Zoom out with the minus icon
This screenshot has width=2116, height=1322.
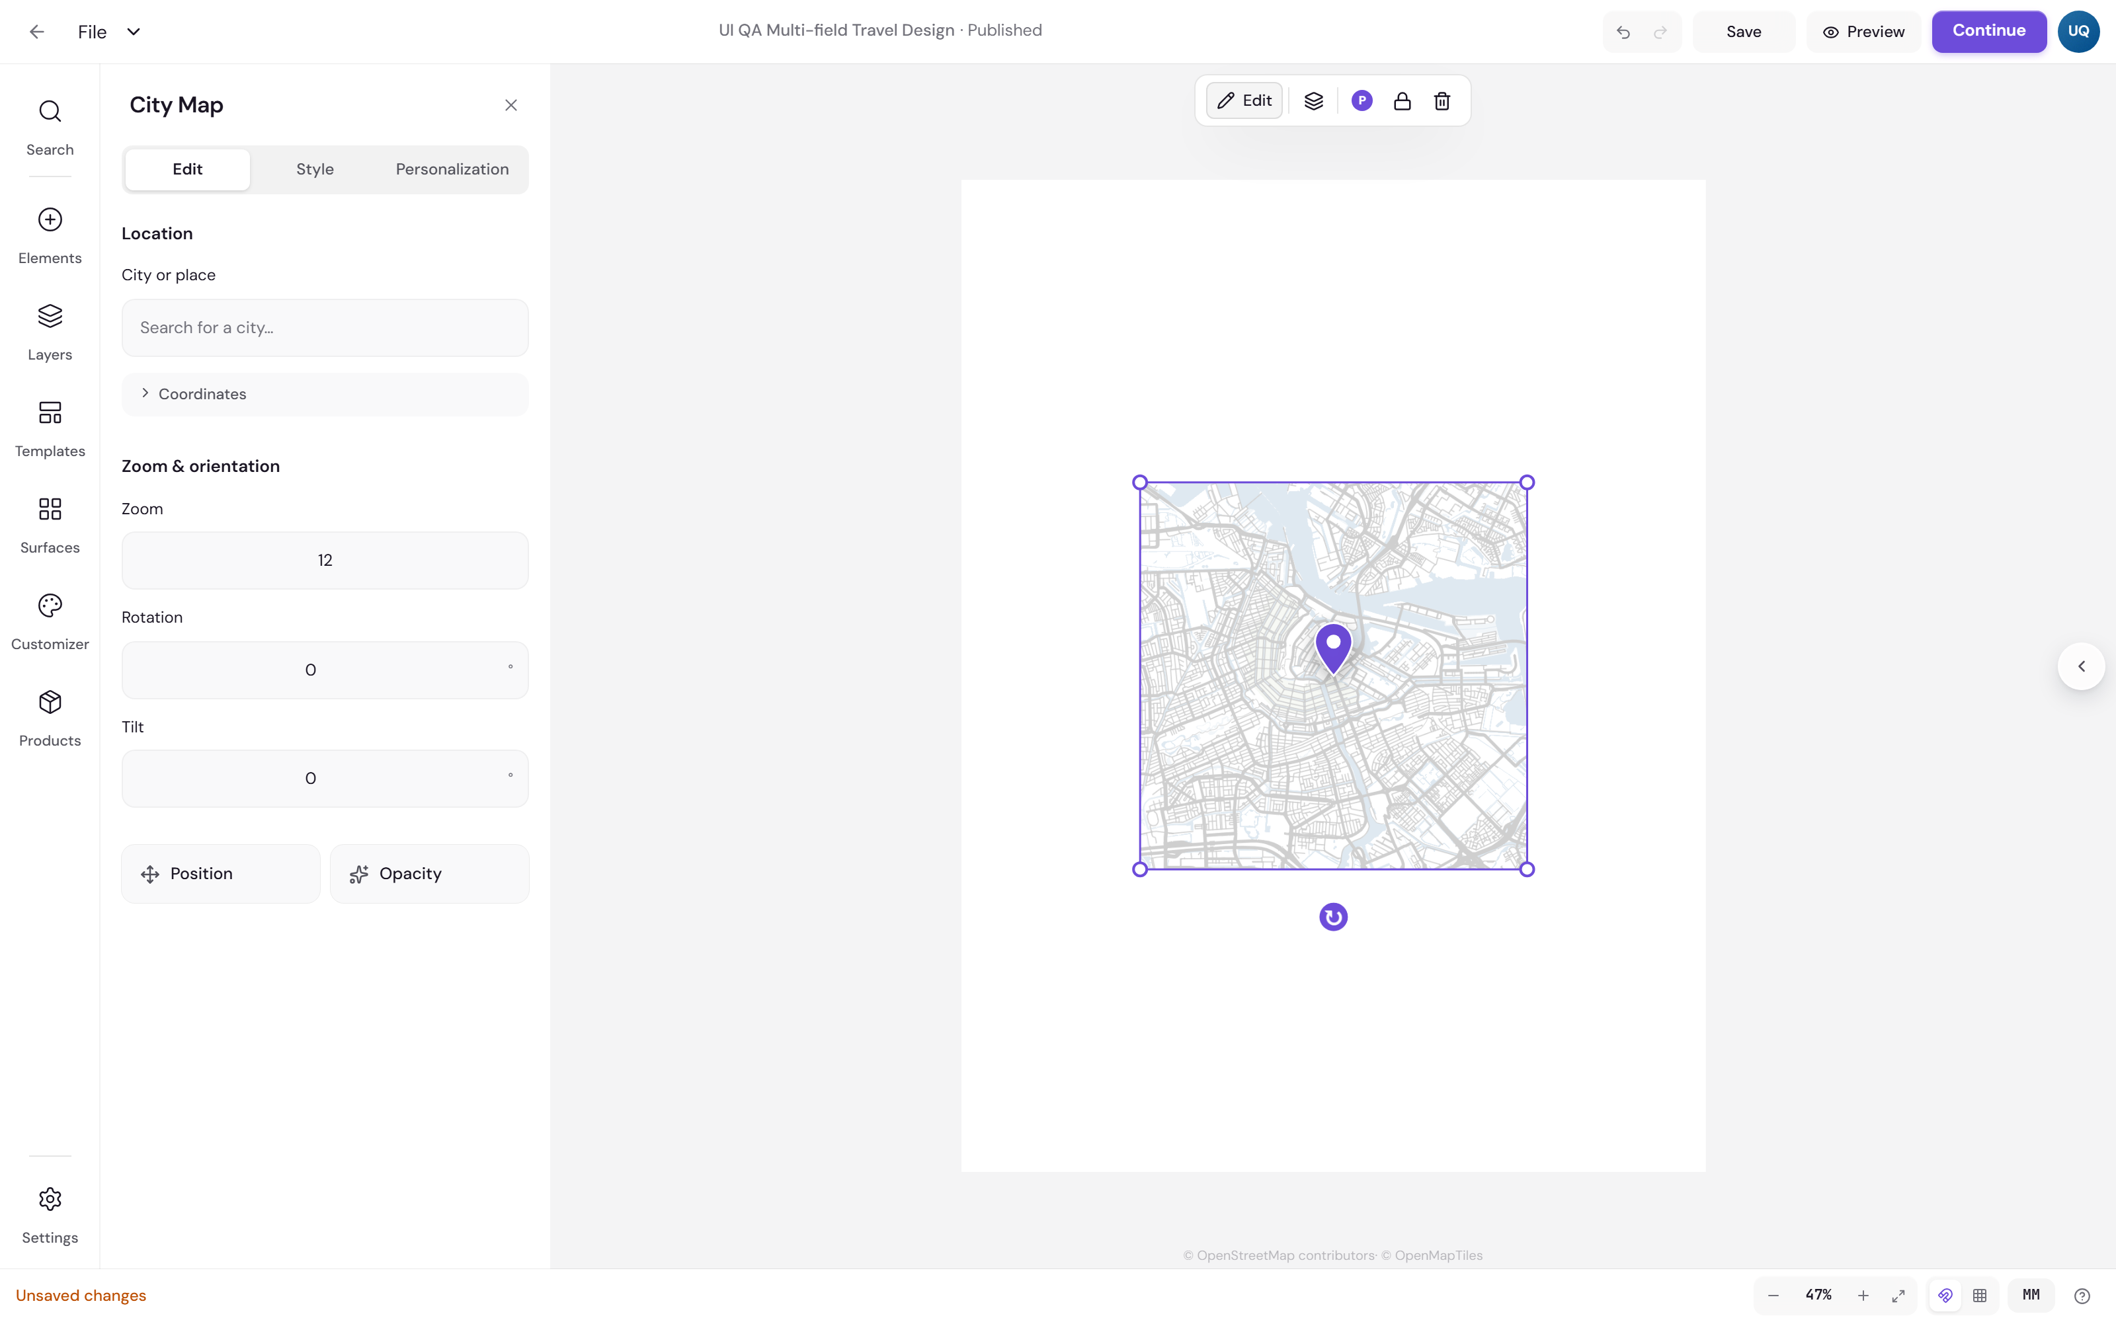click(1773, 1295)
